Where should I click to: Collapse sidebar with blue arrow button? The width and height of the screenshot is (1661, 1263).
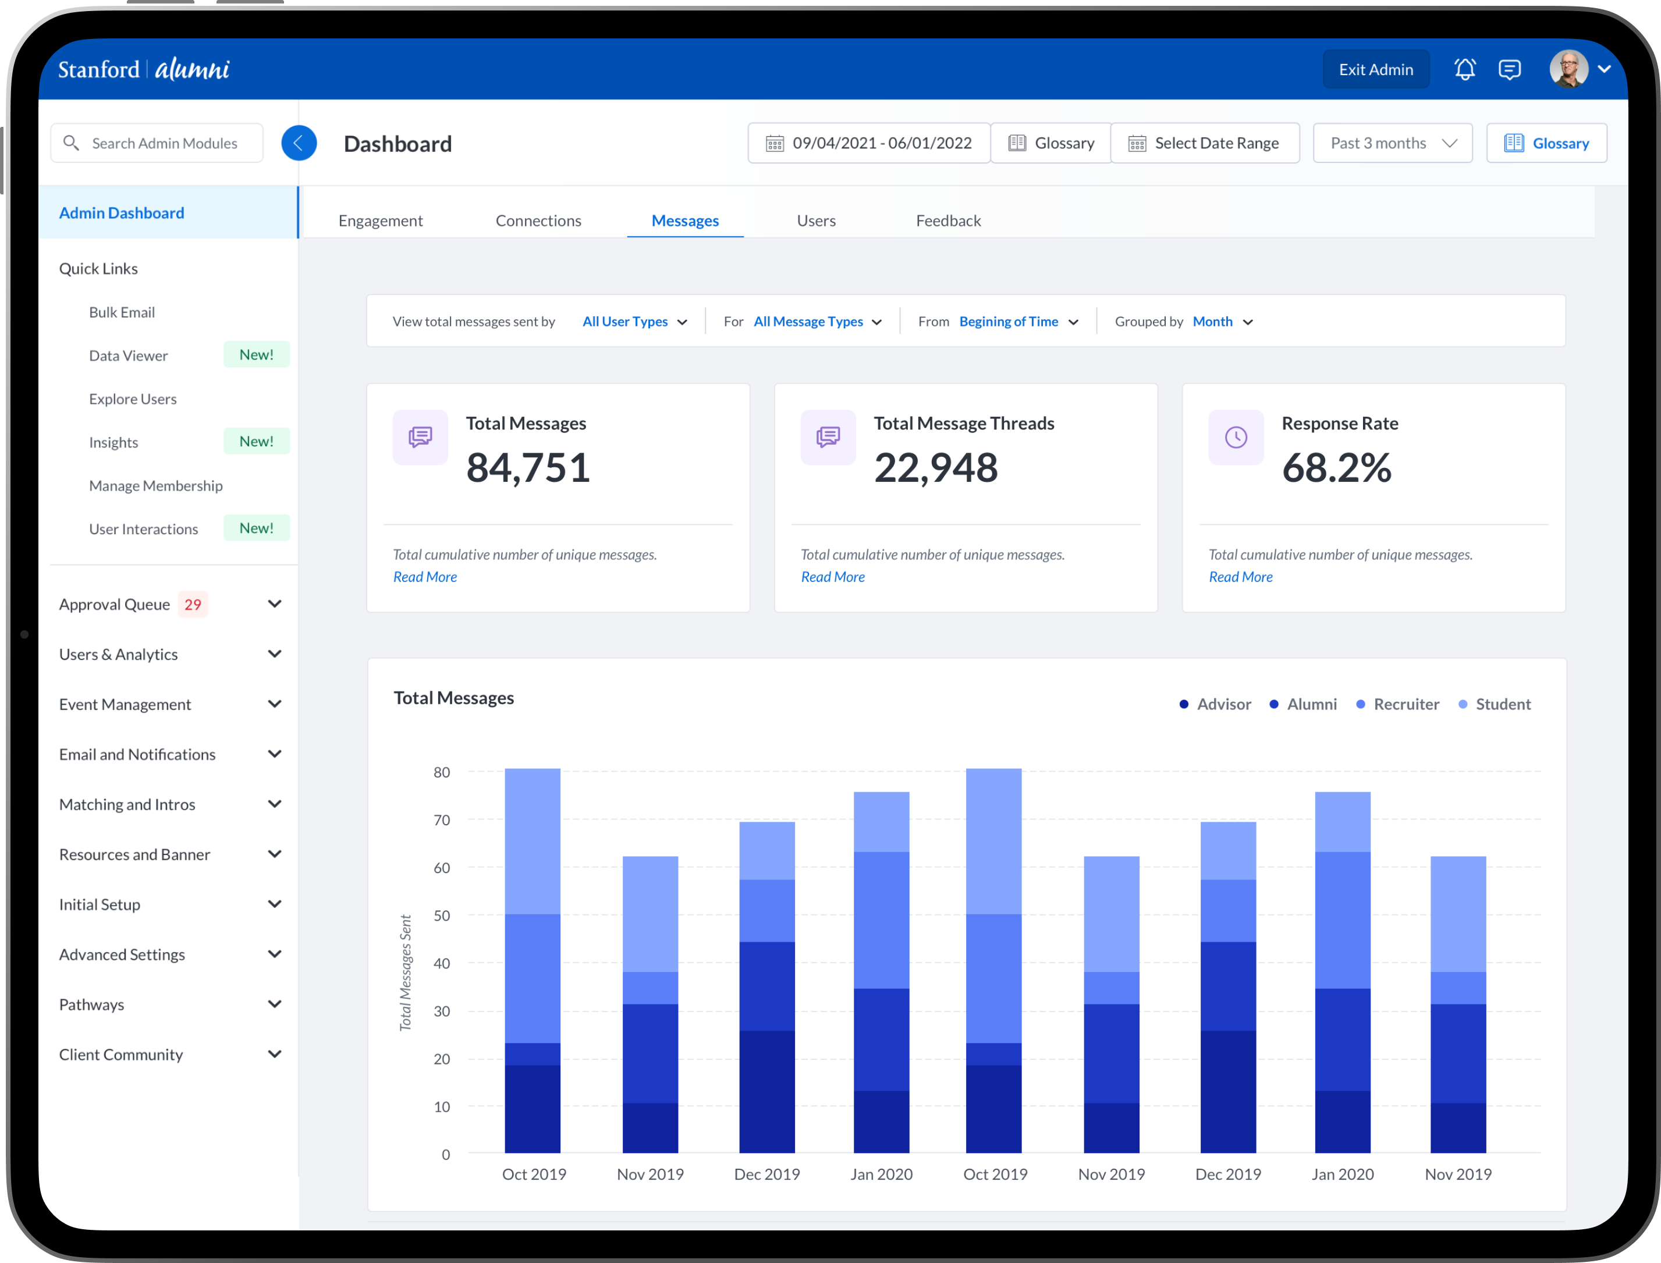pyautogui.click(x=299, y=143)
